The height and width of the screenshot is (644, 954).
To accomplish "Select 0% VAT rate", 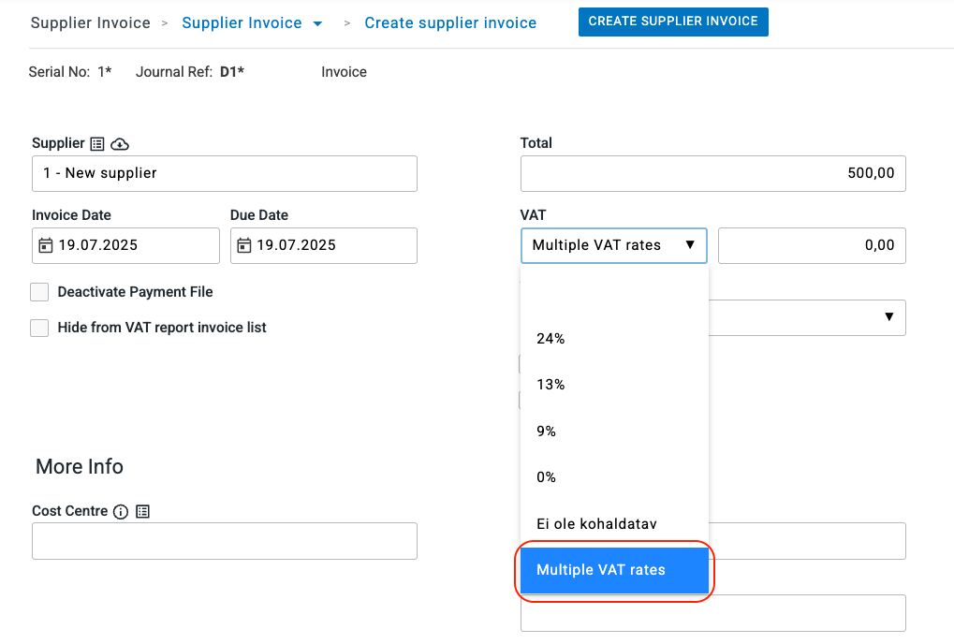I will [x=547, y=477].
